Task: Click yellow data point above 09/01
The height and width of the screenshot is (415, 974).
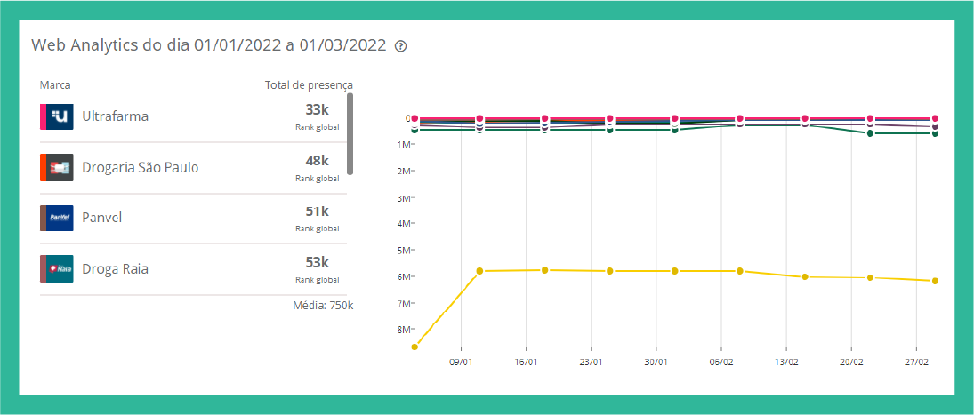Action: tap(479, 271)
